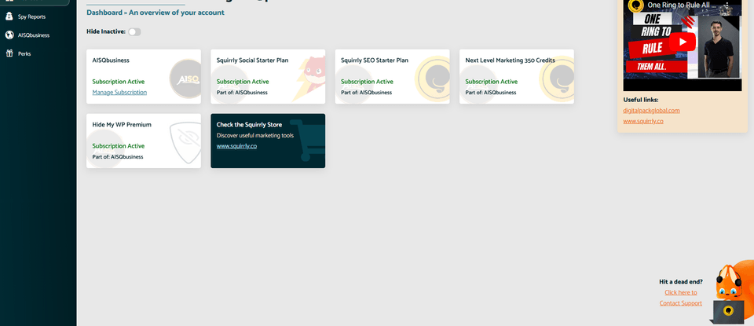Viewport: 754px width, 326px height.
Task: Click the superhero mascot on Social Starter card
Action: [311, 77]
